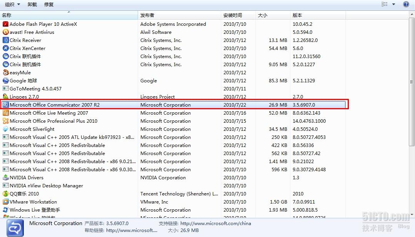Image resolution: width=415 pixels, height=237 pixels.
Task: Click the vertical scrollbar thumb
Action: (x=412, y=82)
